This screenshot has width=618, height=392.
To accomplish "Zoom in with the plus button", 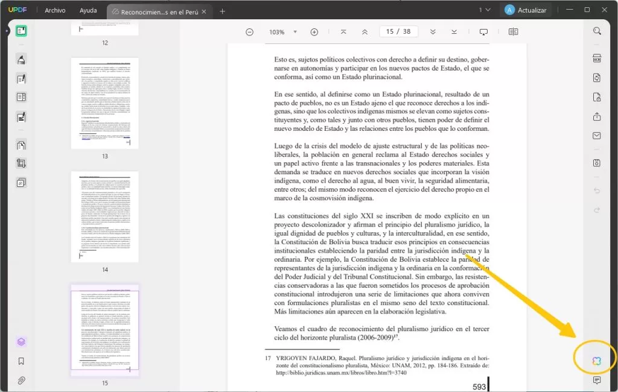I will (314, 32).
